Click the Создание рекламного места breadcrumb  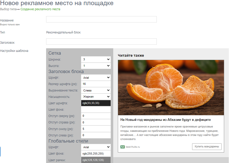40,9
